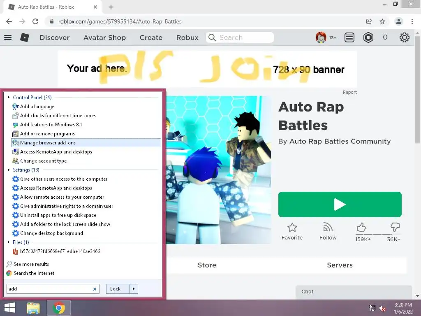Reload the Roblox page
421x316 pixels.
[35, 21]
